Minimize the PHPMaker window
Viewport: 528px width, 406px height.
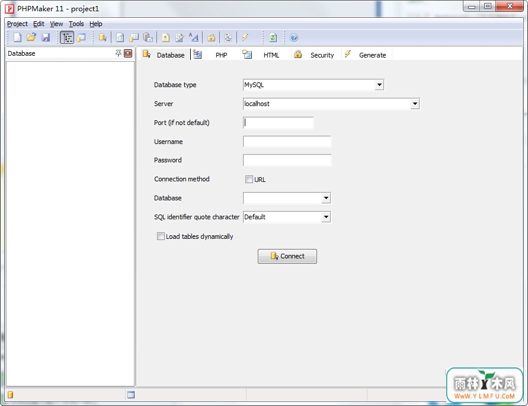[x=472, y=7]
